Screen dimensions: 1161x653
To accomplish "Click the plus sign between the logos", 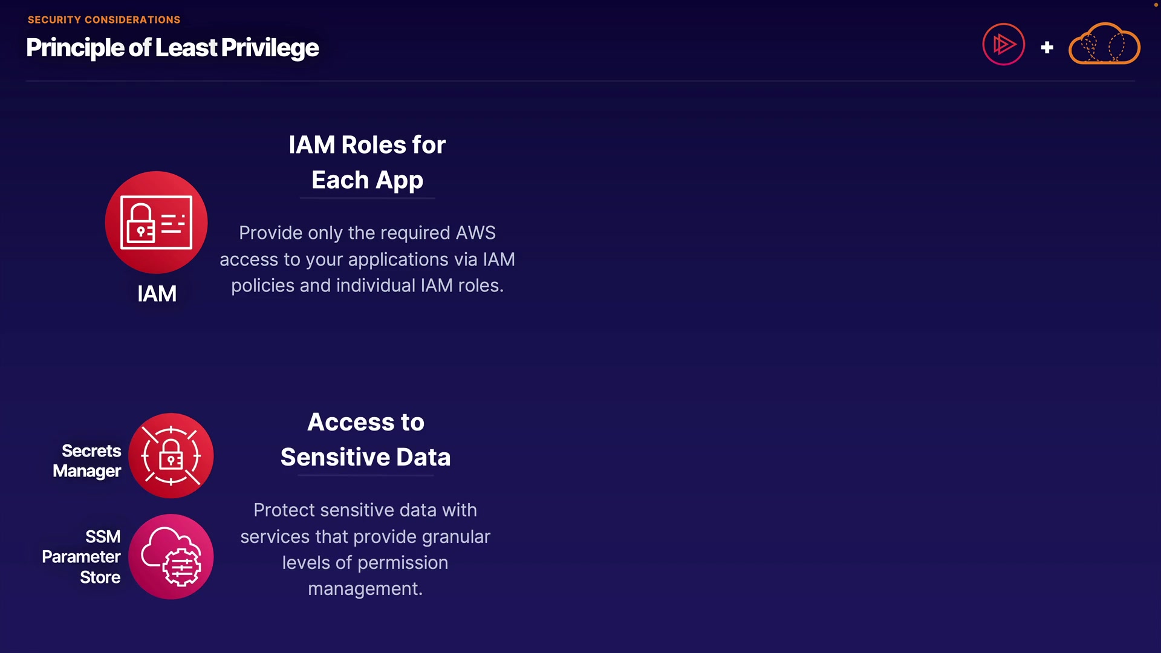I will 1047,47.
